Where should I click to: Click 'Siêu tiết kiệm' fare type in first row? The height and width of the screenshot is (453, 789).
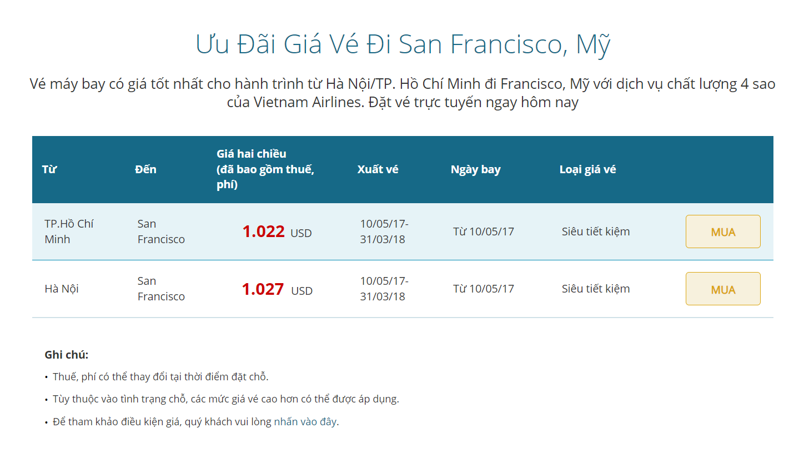(x=595, y=231)
